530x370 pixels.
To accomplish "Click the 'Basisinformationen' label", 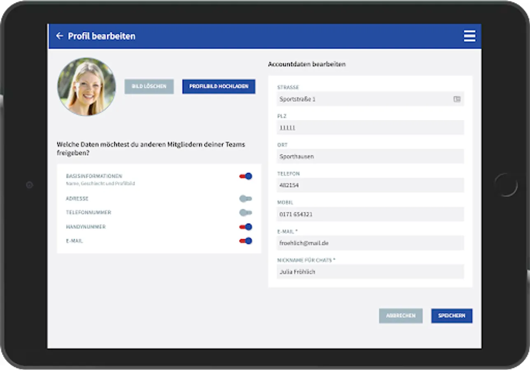I will 94,176.
